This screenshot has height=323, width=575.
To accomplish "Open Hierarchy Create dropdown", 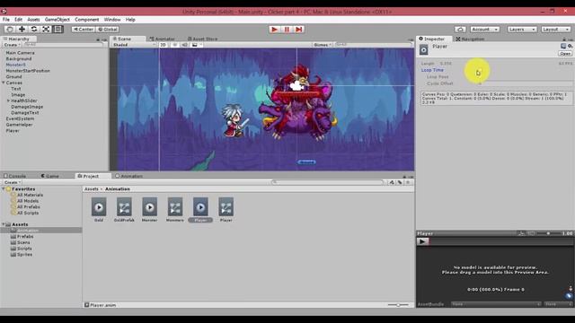I will click(12, 45).
